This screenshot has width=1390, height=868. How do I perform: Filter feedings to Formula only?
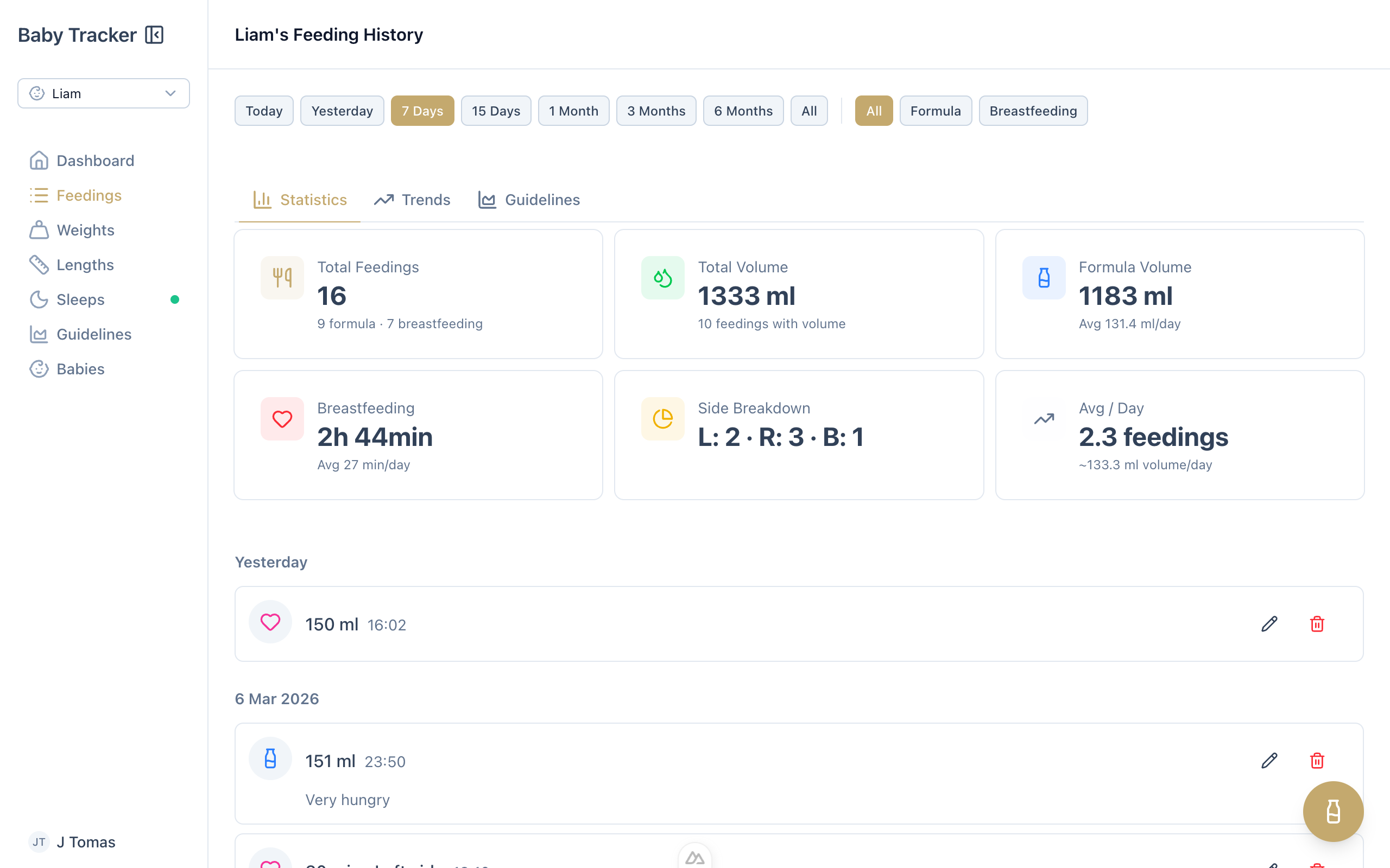934,111
